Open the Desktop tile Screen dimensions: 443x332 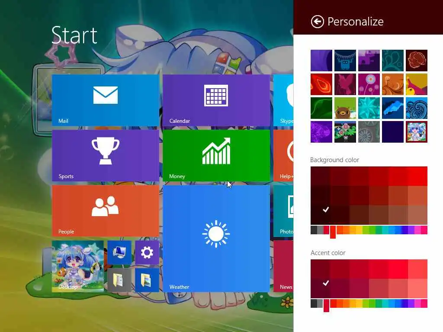coord(78,266)
